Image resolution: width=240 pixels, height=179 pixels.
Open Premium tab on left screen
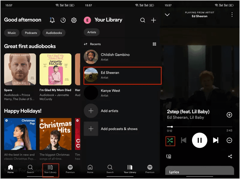click(x=70, y=169)
